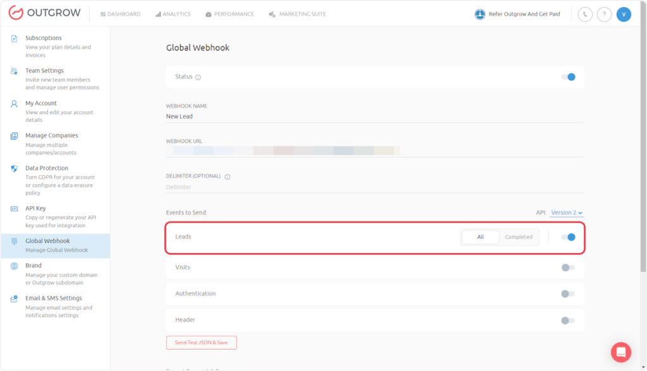Enable the Authentication toggle
The height and width of the screenshot is (371, 647).
point(568,294)
